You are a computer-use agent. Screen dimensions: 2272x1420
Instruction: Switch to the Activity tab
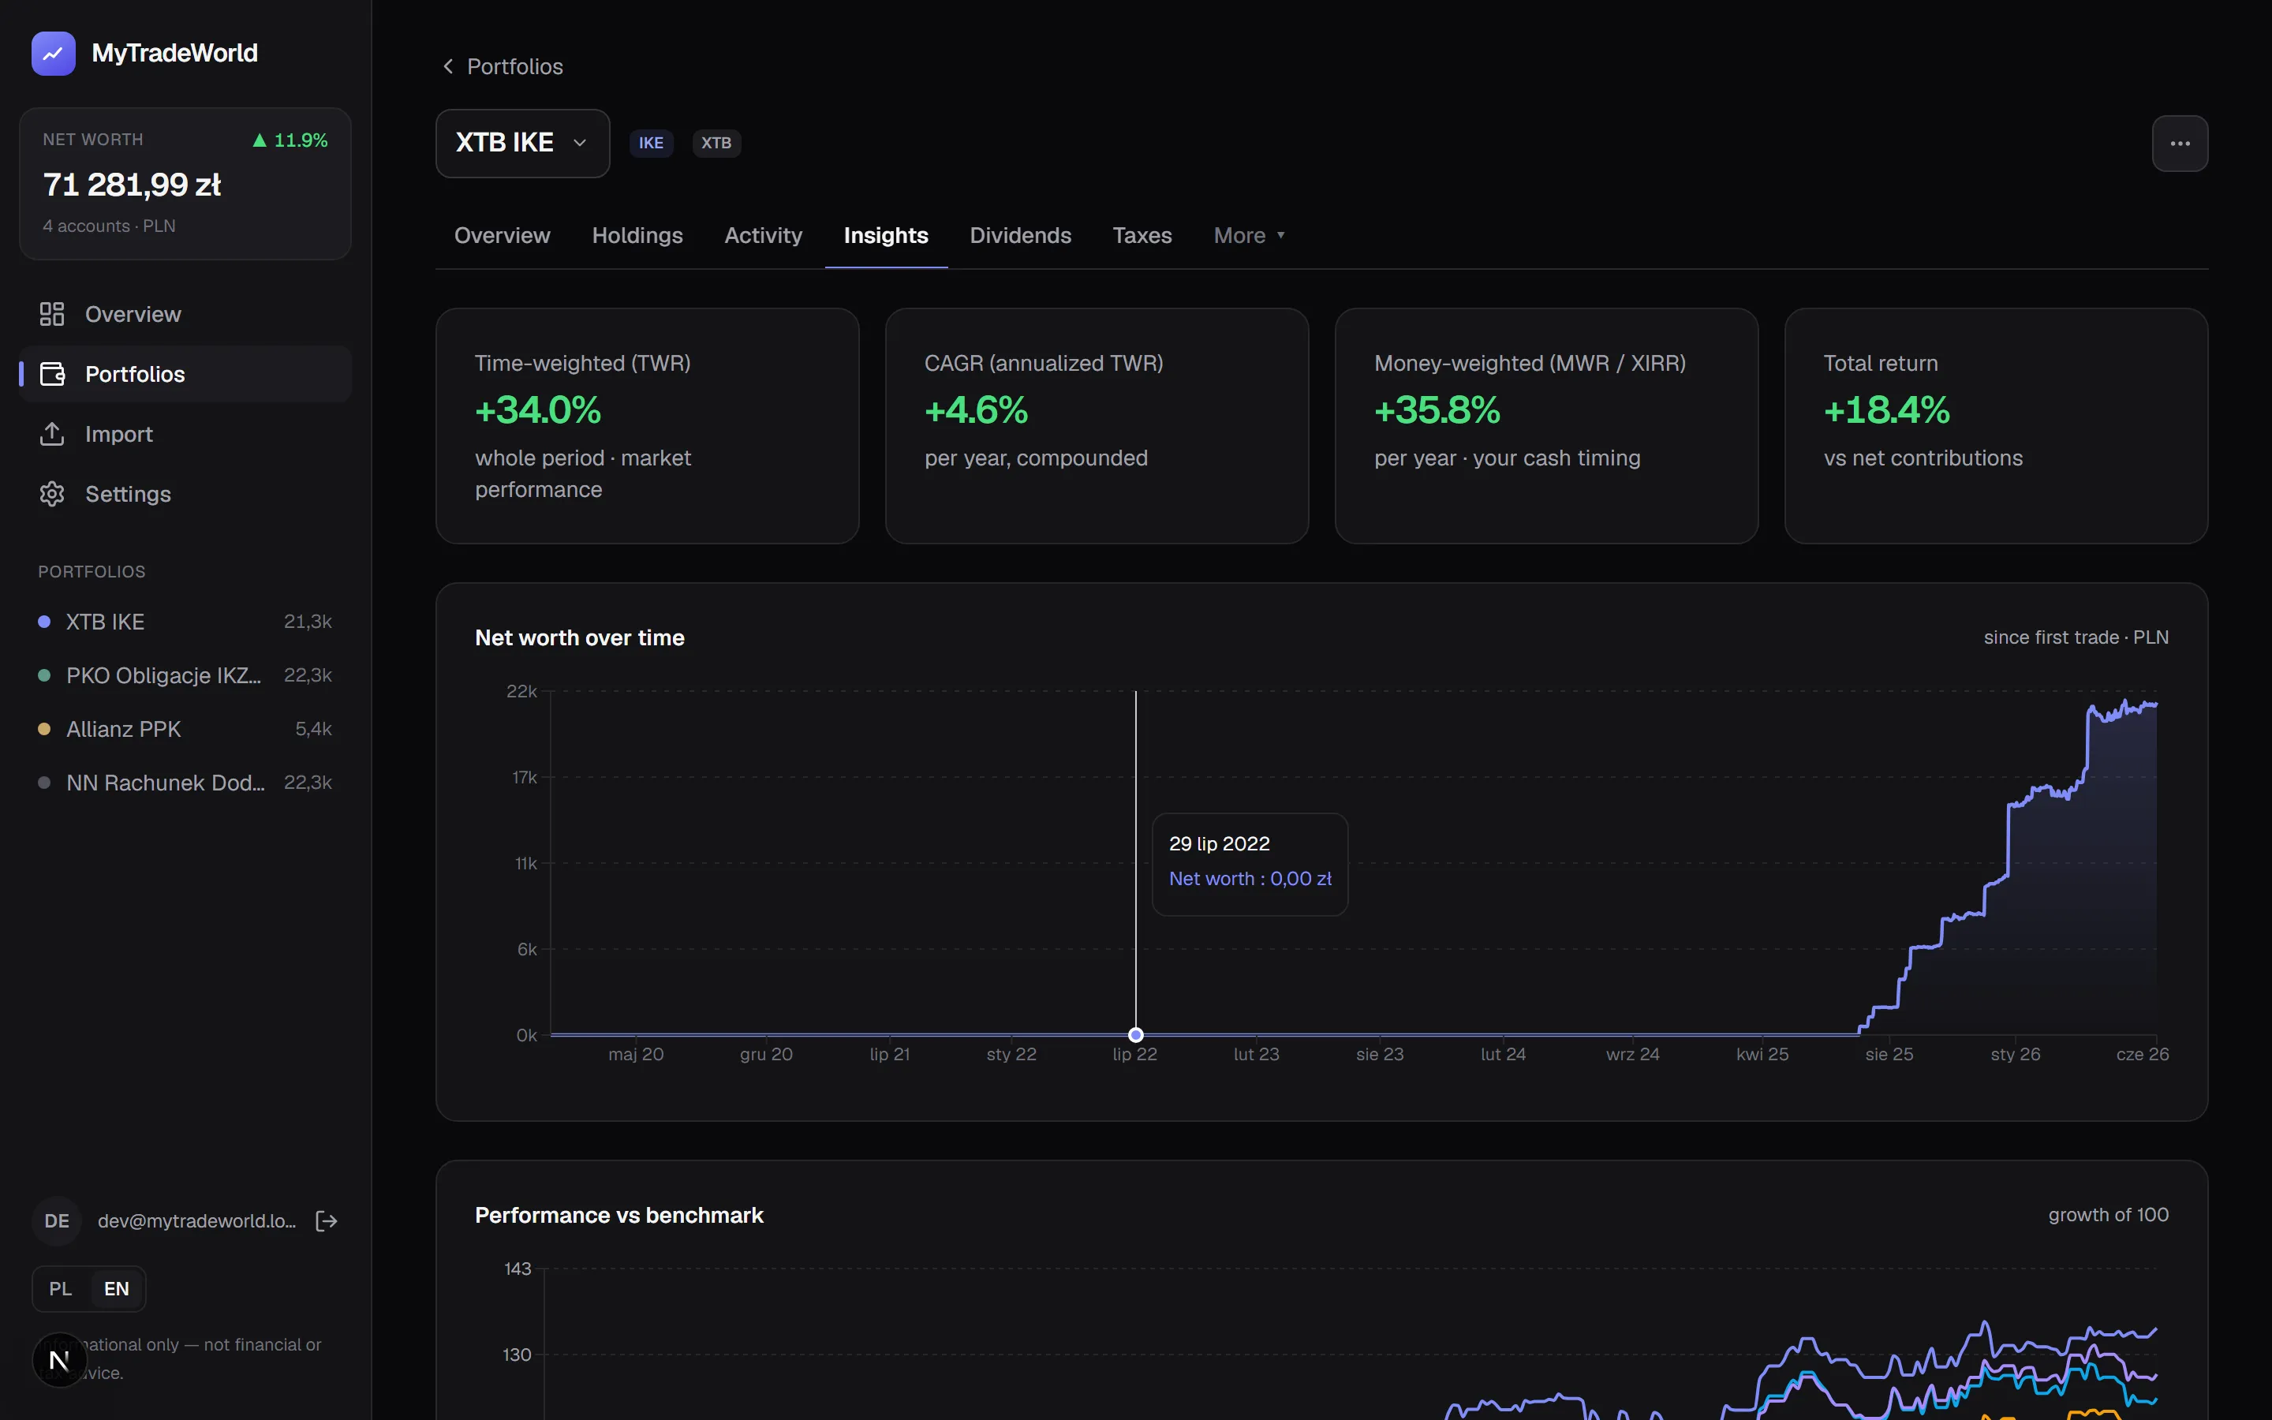pos(764,236)
